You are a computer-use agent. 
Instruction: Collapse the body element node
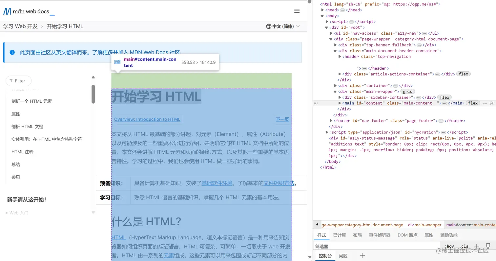pyautogui.click(x=323, y=16)
